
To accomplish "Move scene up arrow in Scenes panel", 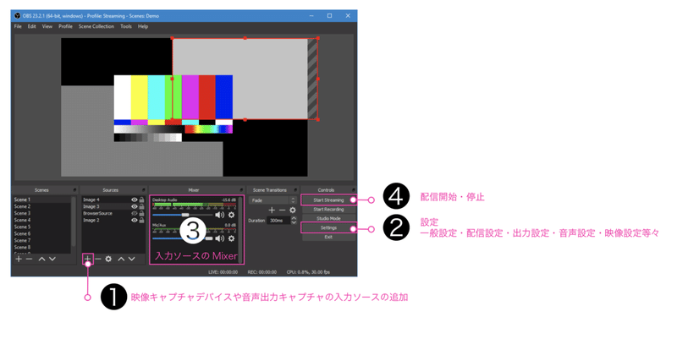I will 41,259.
